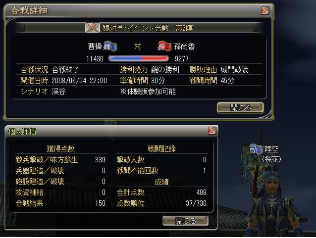Close the 合戦詳細 window with X
The width and height of the screenshot is (316, 238).
[265, 10]
